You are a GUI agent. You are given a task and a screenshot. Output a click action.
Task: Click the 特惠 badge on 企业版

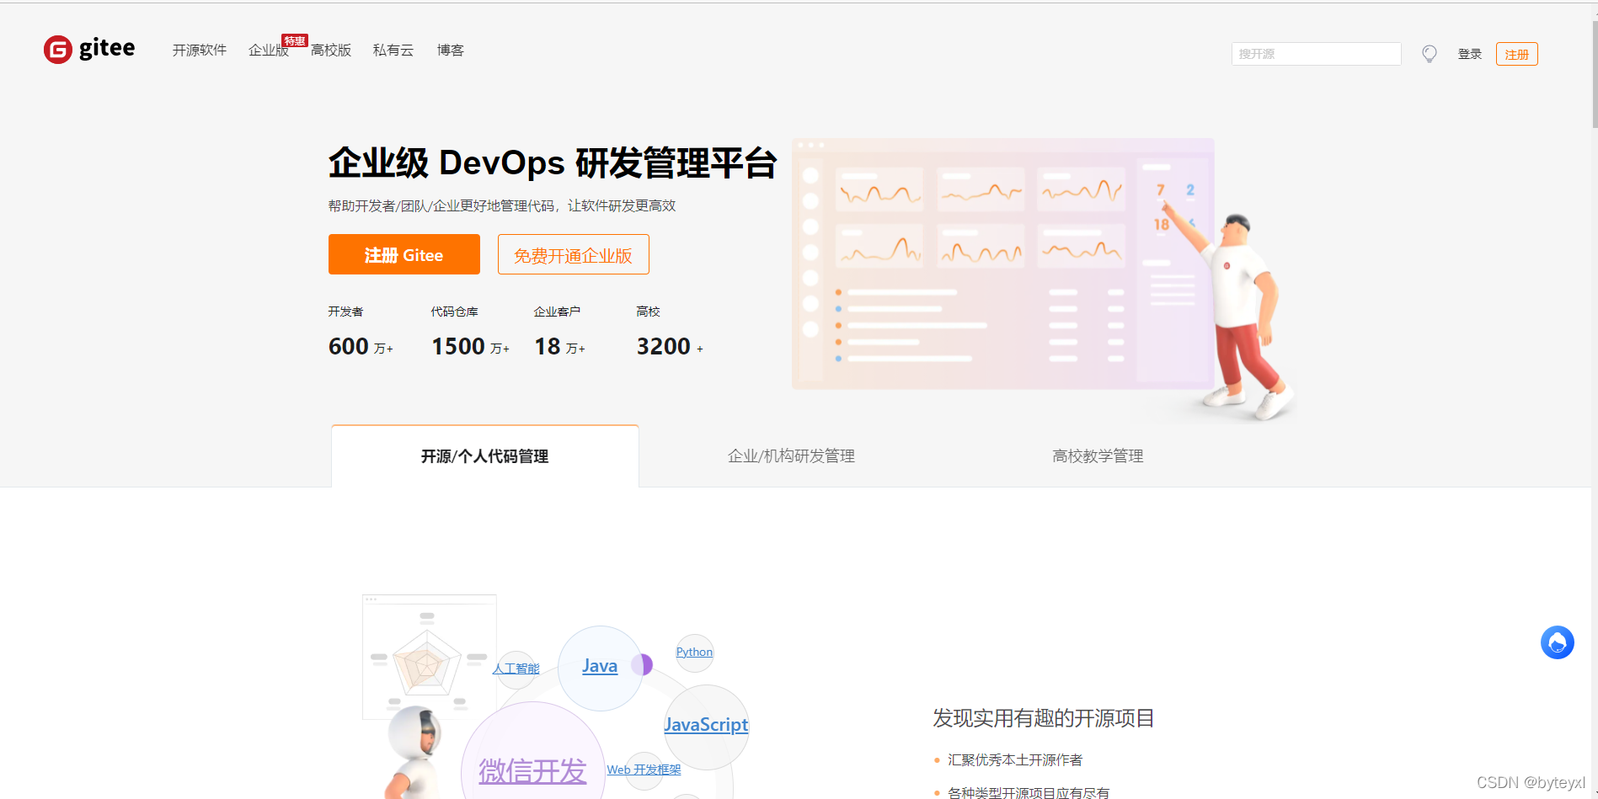tap(295, 40)
